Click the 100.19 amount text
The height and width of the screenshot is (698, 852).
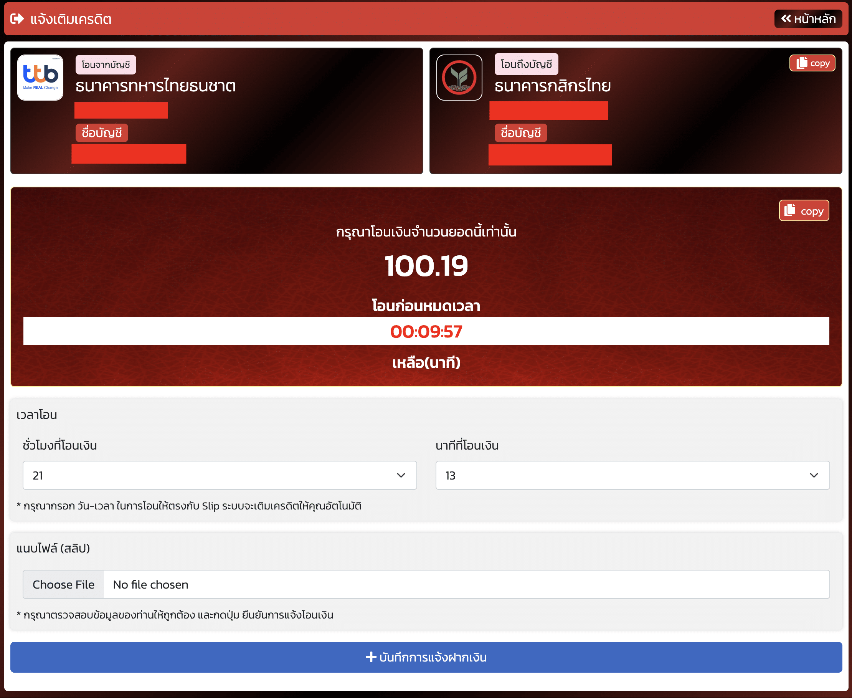tap(426, 266)
